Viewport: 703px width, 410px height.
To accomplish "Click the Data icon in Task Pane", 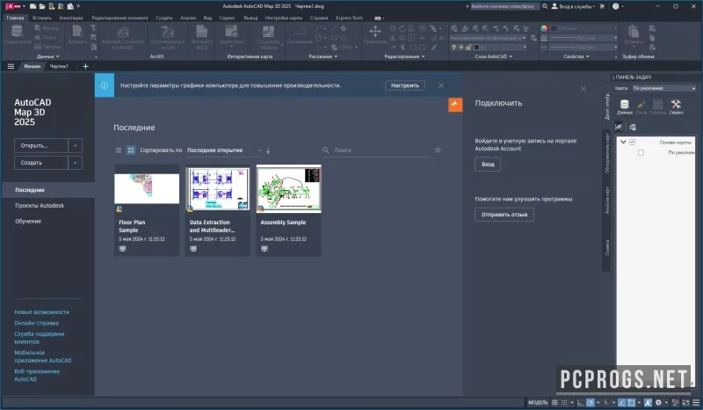I will point(624,105).
